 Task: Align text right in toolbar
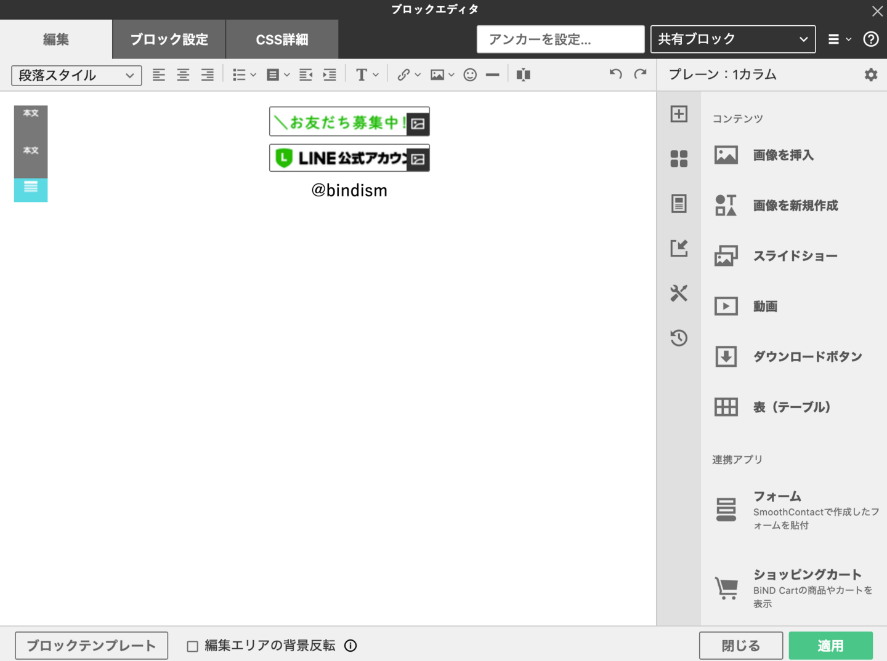[x=207, y=75]
